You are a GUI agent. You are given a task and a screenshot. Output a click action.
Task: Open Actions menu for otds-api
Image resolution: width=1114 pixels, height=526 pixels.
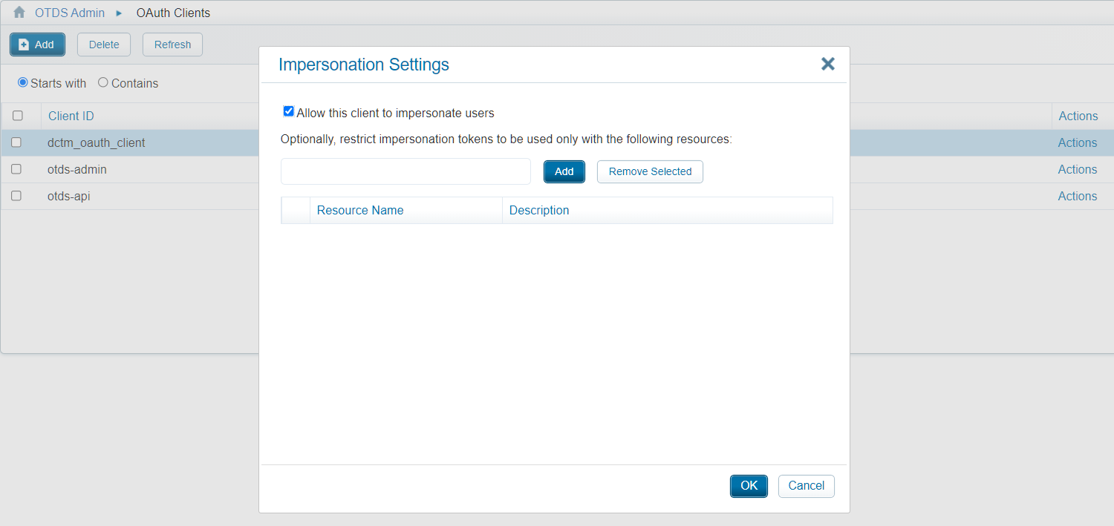pyautogui.click(x=1077, y=196)
